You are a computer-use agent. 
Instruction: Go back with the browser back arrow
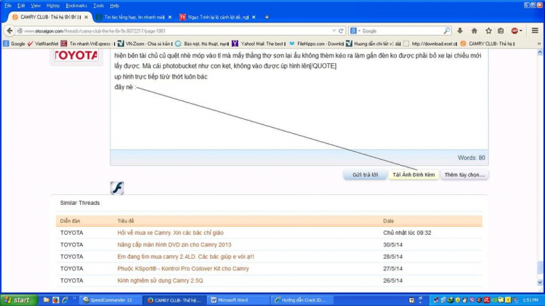pos(9,31)
